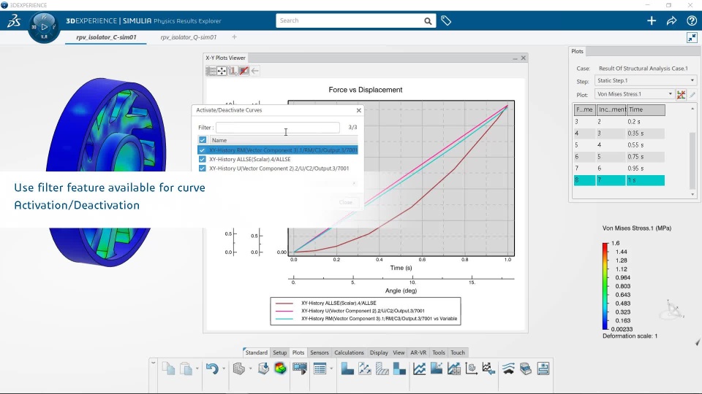Open the Sensors toolbar tab
This screenshot has height=394, width=702.
point(320,352)
